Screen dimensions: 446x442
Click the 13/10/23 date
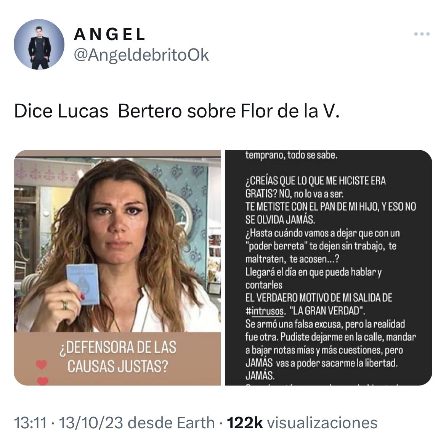pyautogui.click(x=91, y=423)
